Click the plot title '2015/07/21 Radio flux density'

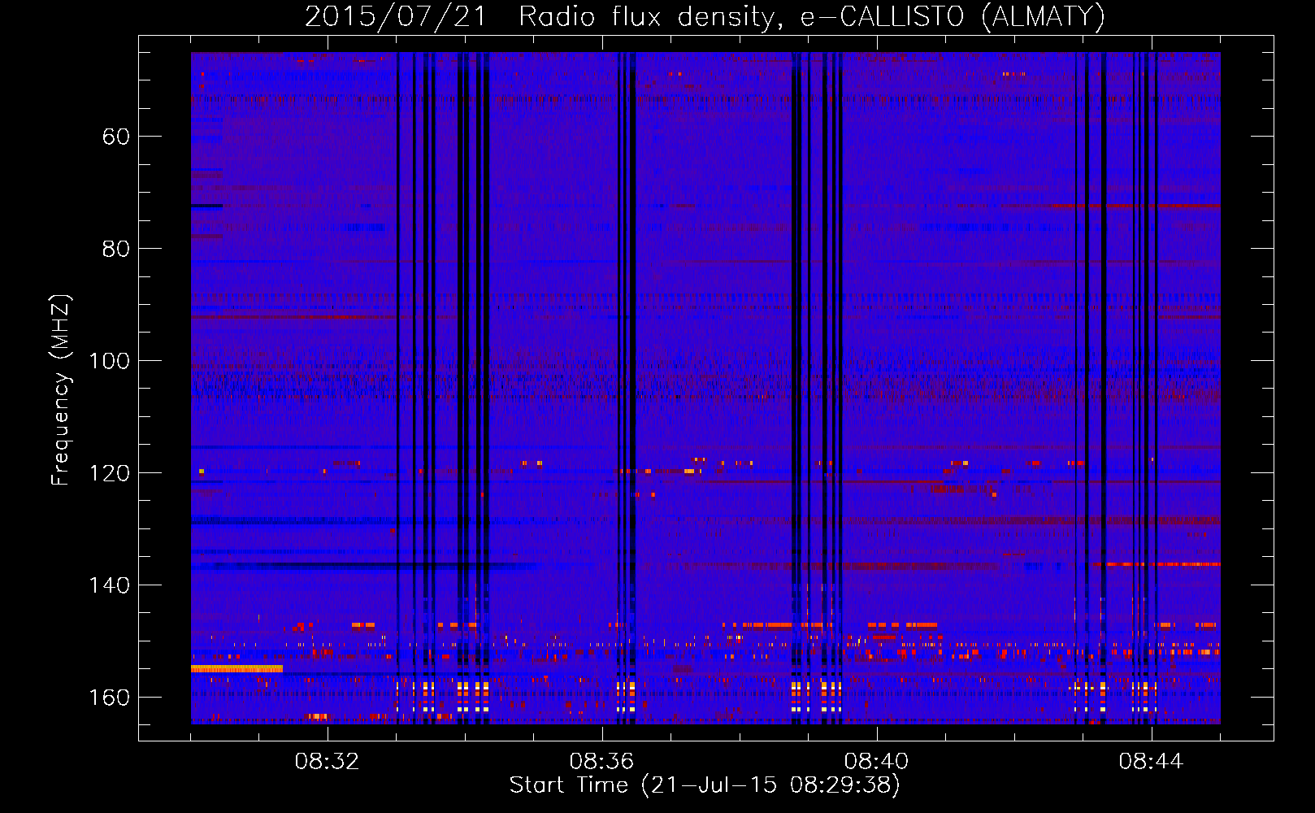705,16
